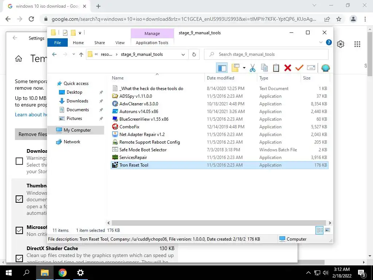Select the ComboFix application icon

(x=115, y=127)
